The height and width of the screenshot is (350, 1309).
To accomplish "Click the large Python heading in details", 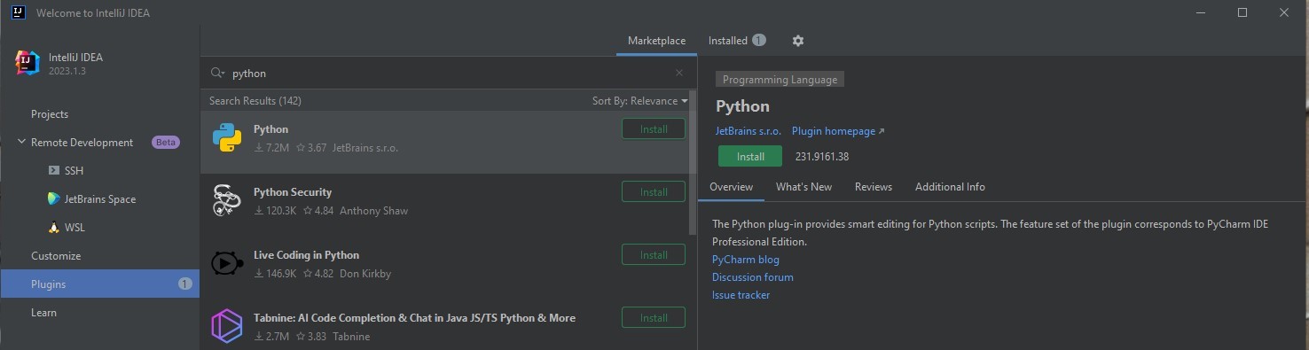I will click(x=742, y=106).
